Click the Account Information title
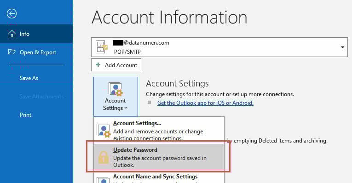The width and height of the screenshot is (352, 183). click(x=169, y=17)
